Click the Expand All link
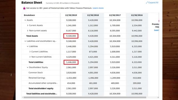 [x=152, y=2]
